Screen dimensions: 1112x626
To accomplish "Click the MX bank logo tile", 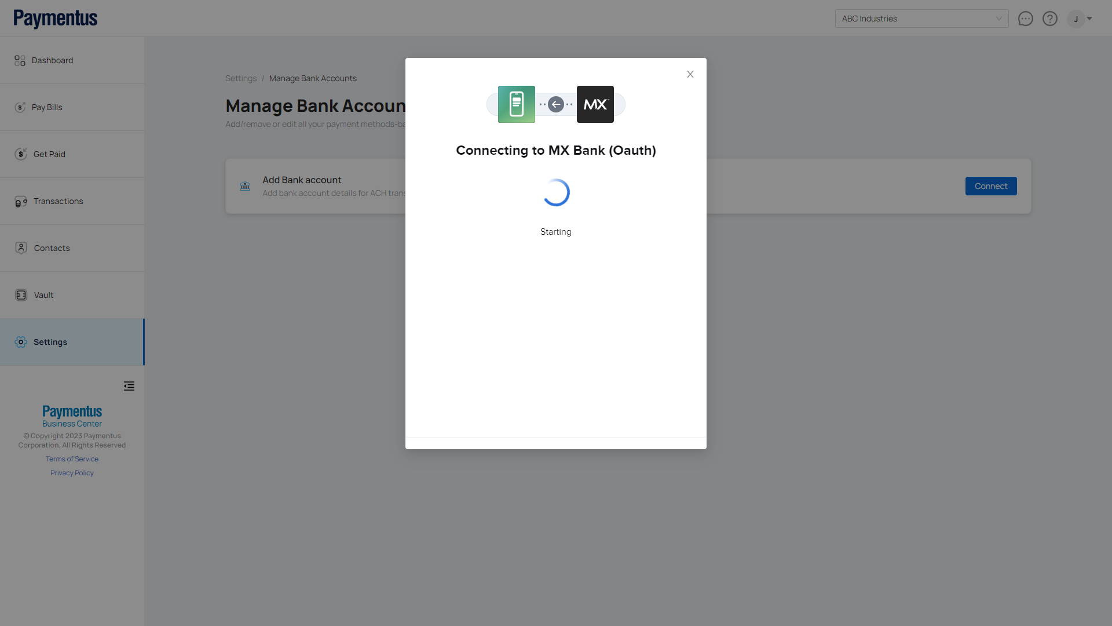I will point(595,104).
